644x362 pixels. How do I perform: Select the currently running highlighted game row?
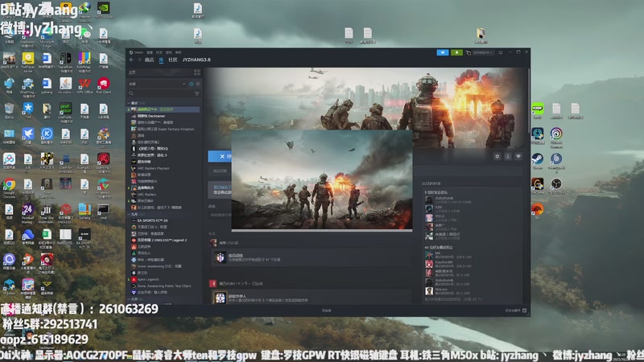tap(163, 109)
